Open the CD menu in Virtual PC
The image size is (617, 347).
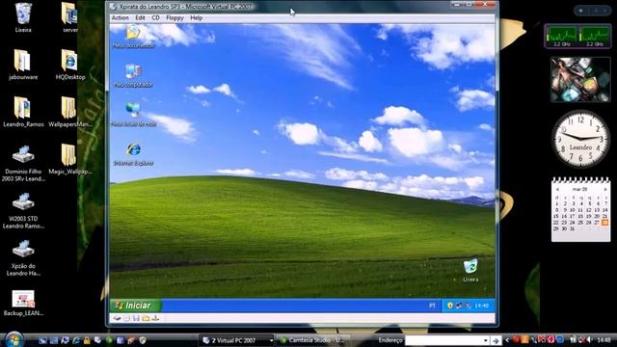point(156,18)
